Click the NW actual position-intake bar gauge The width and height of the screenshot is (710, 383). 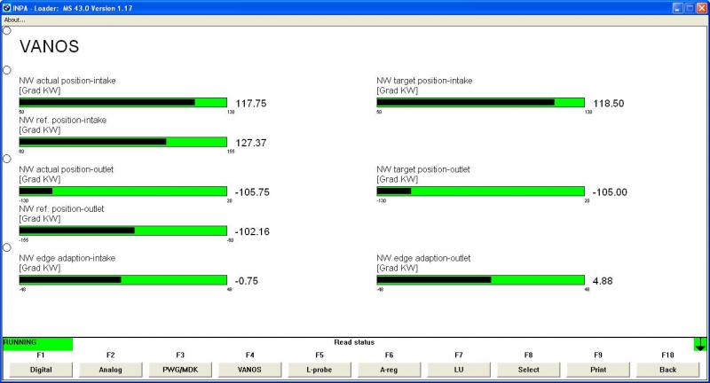[x=123, y=103]
